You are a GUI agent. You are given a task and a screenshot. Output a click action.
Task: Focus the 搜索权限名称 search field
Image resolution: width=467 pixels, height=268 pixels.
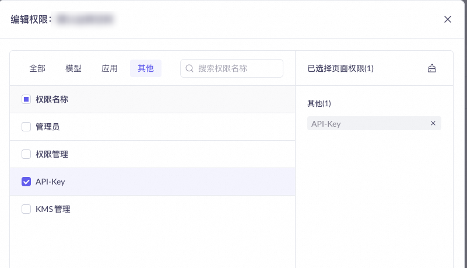231,68
